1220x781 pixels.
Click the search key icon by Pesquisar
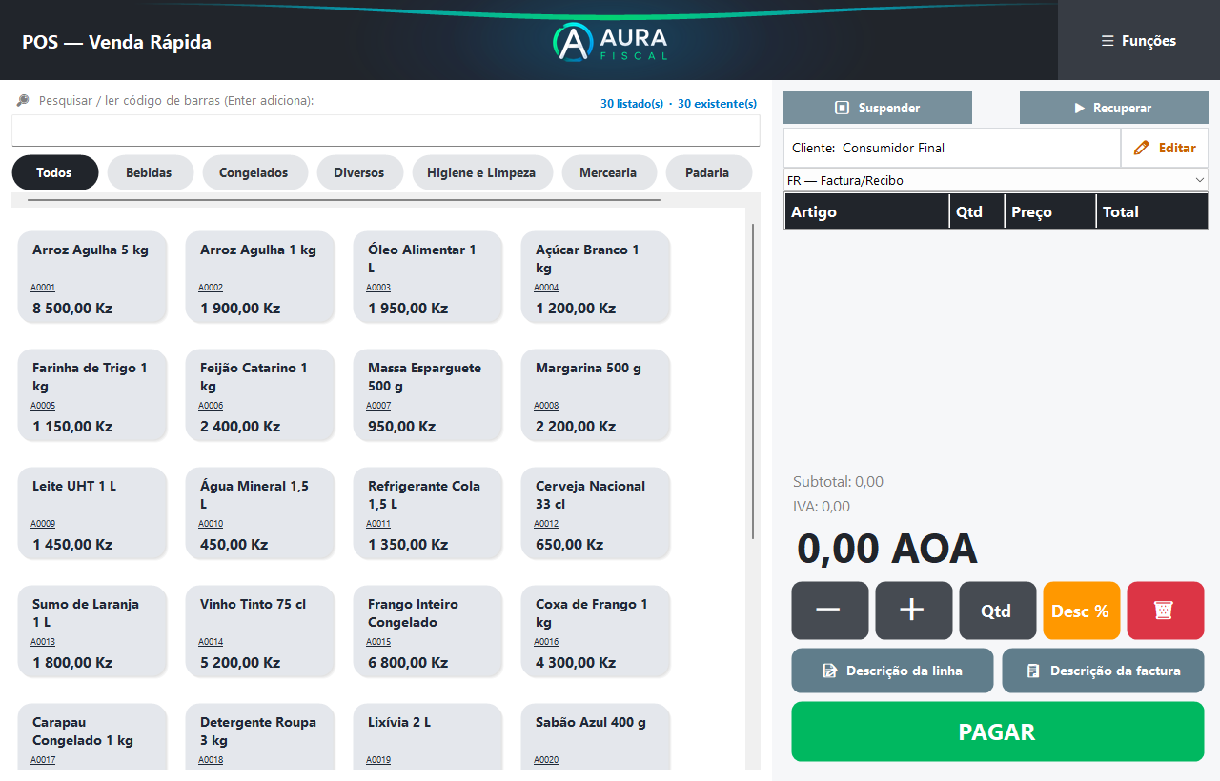pyautogui.click(x=23, y=100)
